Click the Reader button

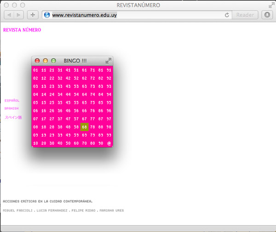tap(245, 15)
